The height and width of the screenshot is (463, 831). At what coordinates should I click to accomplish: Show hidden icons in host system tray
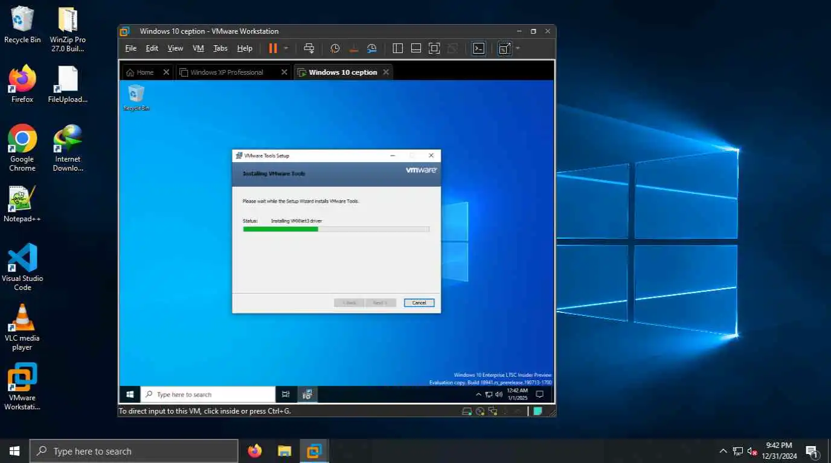click(723, 451)
